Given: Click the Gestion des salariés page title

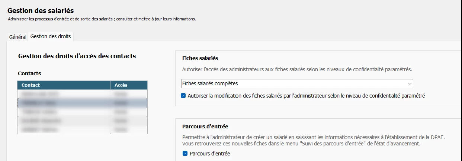Looking at the screenshot, I should pos(41,10).
